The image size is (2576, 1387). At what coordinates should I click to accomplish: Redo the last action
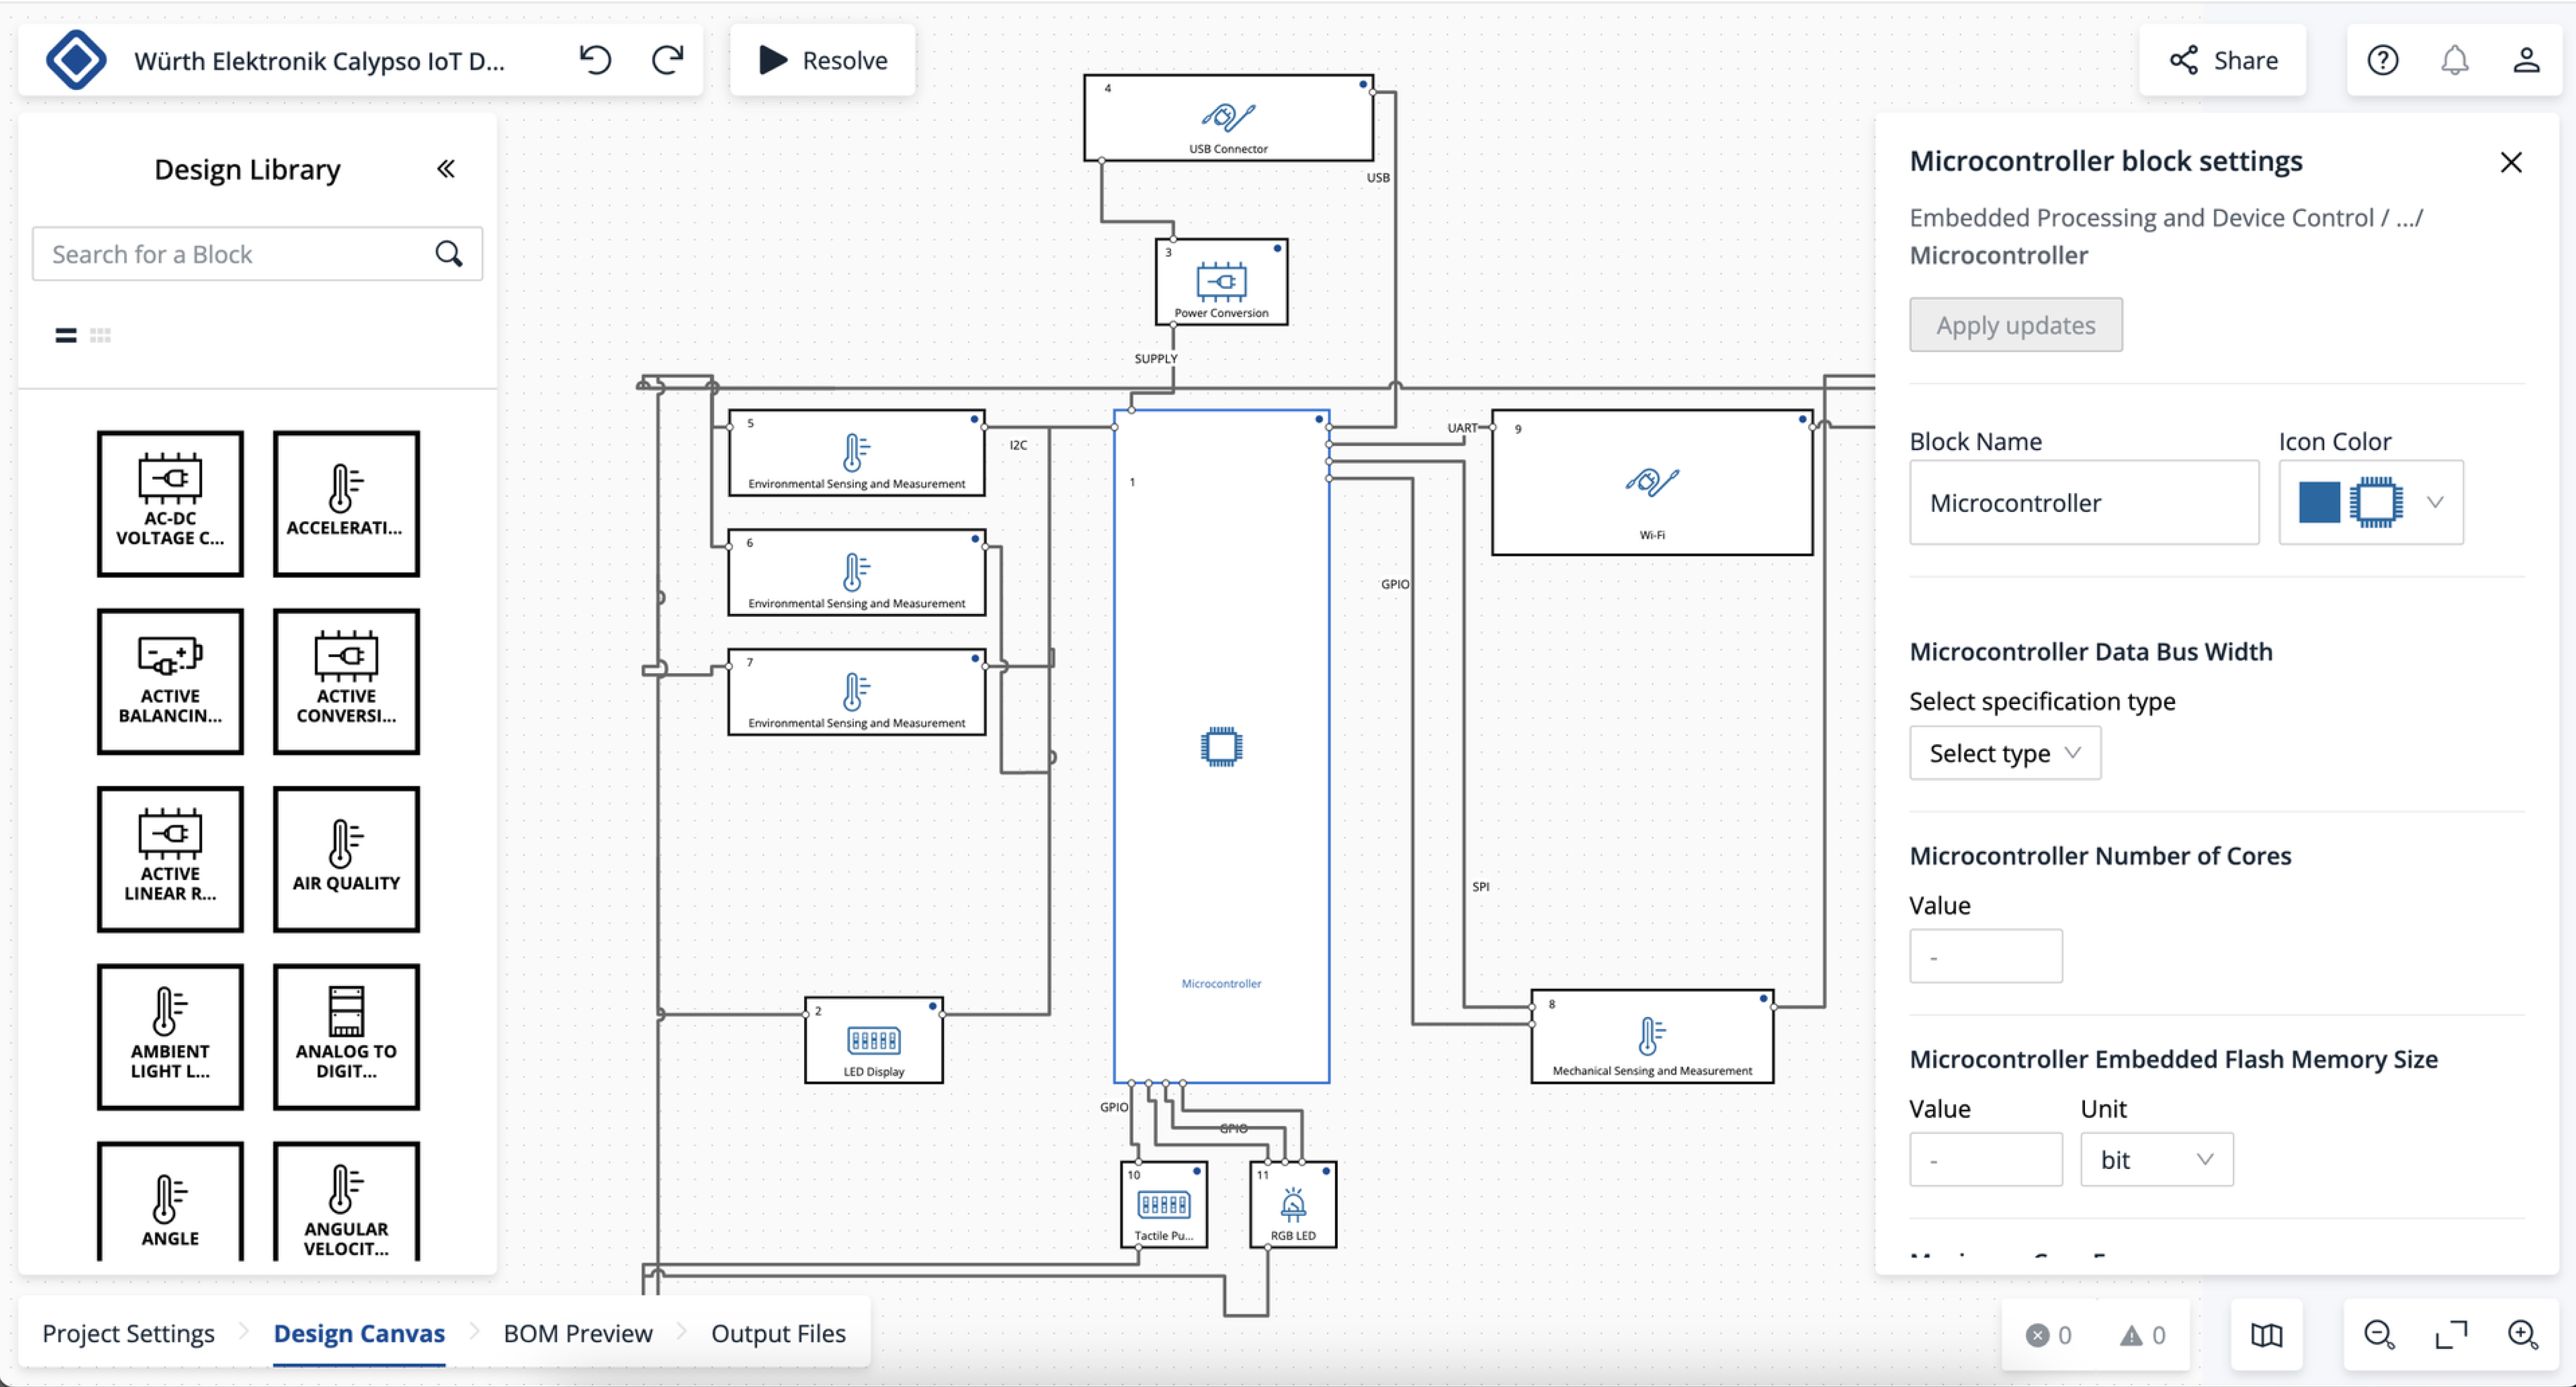[668, 60]
